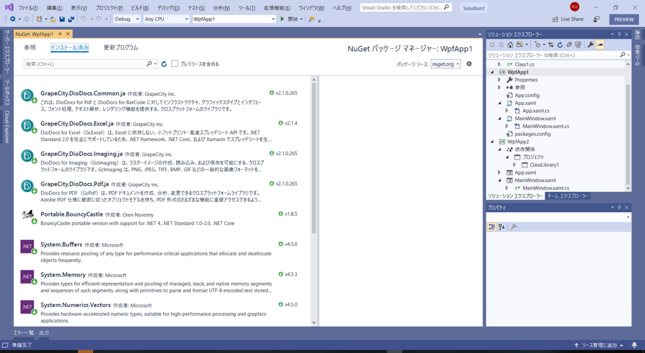
Task: Click the Property Pages wrench in Properties panel
Action: click(x=513, y=227)
